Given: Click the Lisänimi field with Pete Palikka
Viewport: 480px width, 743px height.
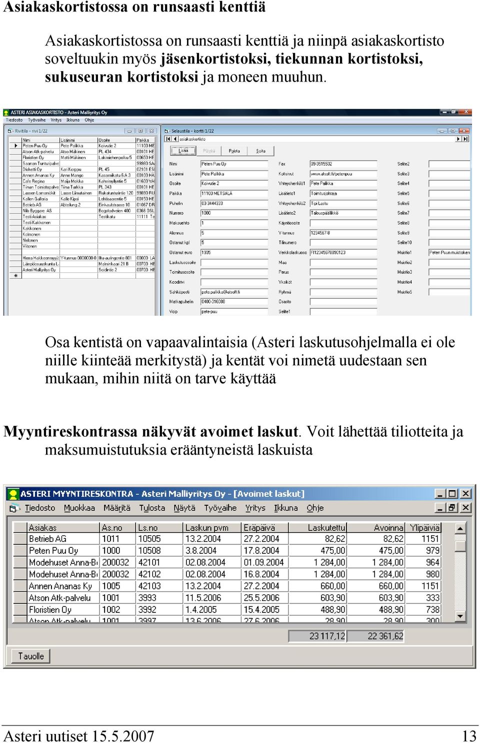Looking at the screenshot, I should coord(234,174).
